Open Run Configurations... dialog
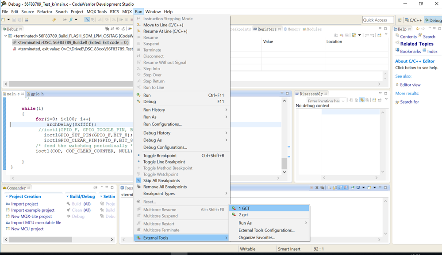This screenshot has width=442, height=255. [182, 124]
